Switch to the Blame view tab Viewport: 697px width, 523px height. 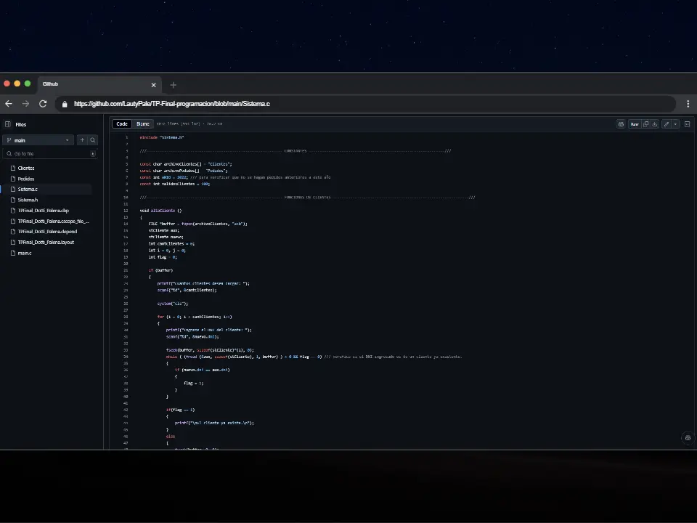point(143,124)
